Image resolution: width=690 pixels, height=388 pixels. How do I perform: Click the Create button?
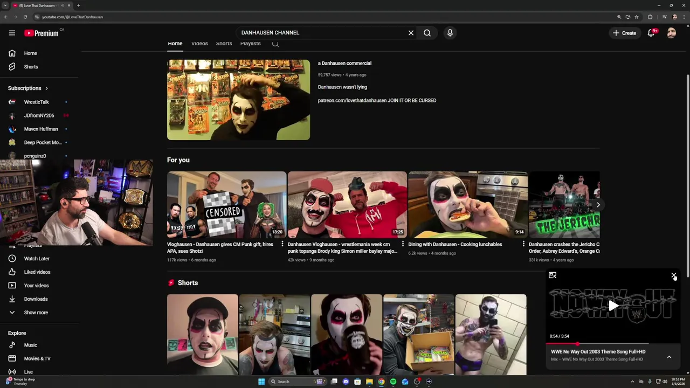(x=624, y=33)
